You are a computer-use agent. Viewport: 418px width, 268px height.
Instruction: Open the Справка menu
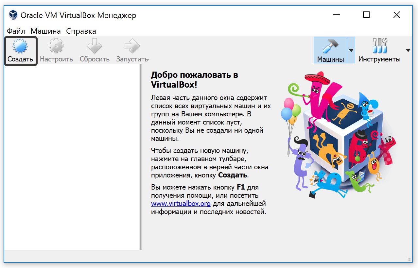pos(81,31)
